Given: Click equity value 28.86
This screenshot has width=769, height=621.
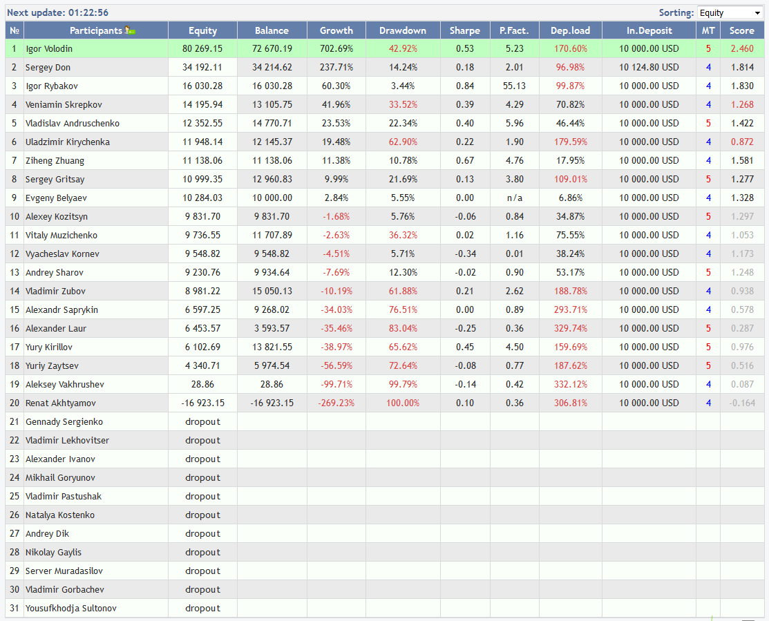Looking at the screenshot, I should [x=202, y=384].
